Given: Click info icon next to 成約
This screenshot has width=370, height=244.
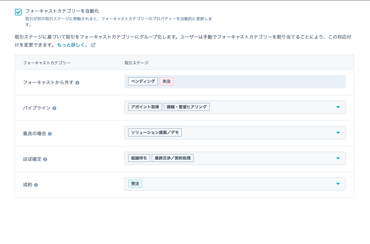Looking at the screenshot, I should click(36, 185).
